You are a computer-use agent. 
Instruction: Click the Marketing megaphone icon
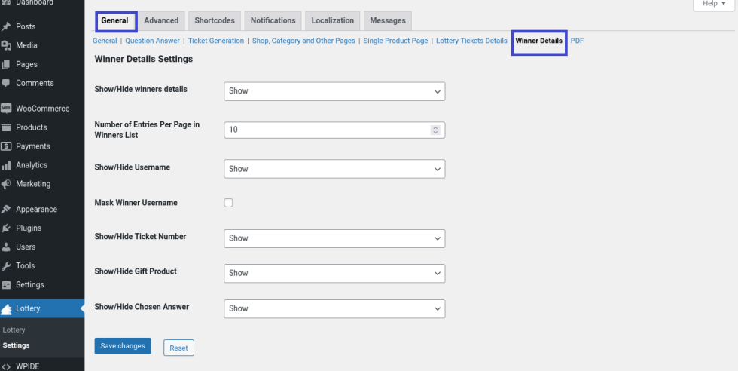(x=7, y=184)
